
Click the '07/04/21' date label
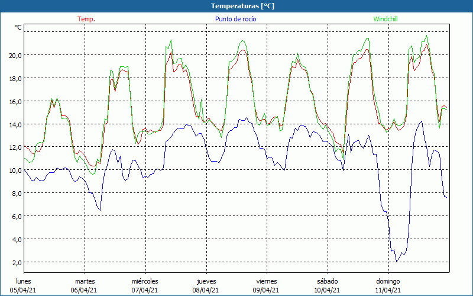point(145,290)
